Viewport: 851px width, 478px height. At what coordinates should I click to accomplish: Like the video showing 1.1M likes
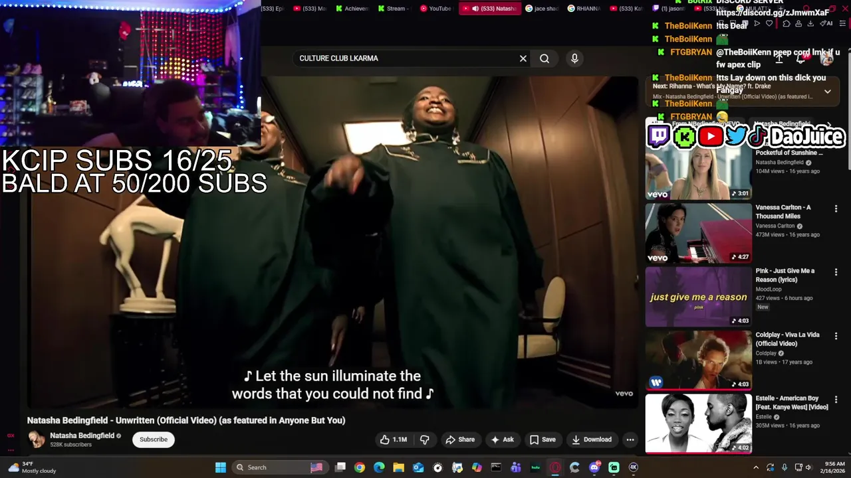click(393, 439)
